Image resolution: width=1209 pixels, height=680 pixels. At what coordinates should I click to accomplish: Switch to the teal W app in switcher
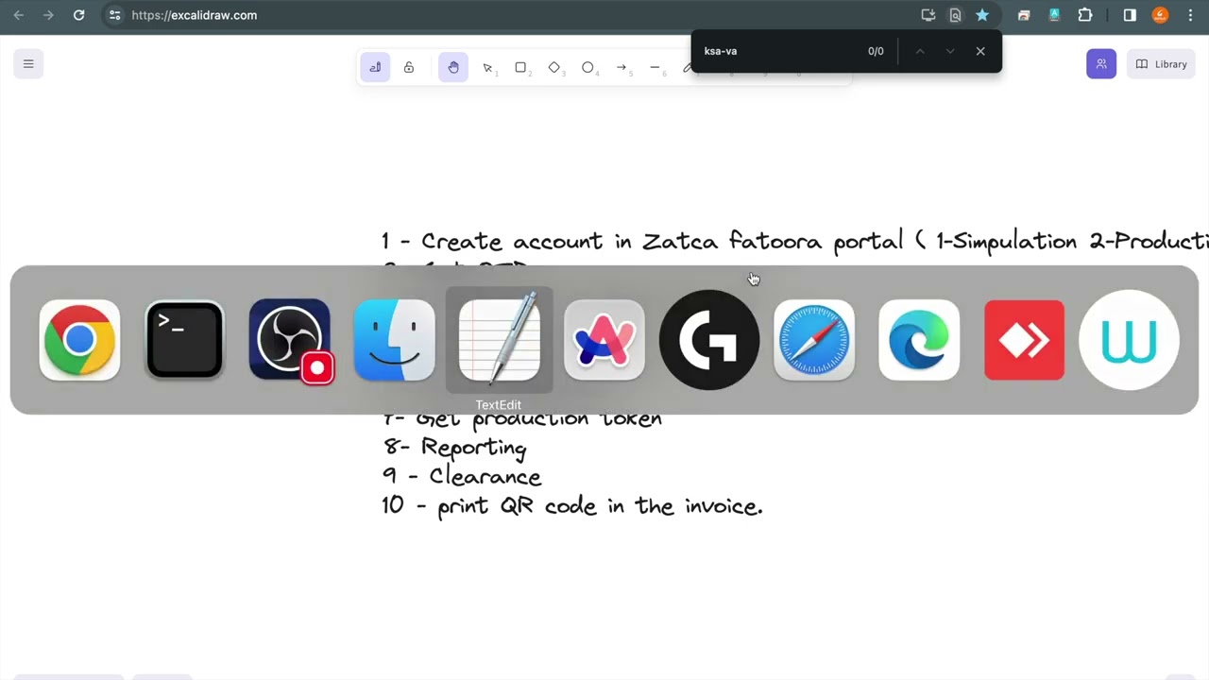1129,340
